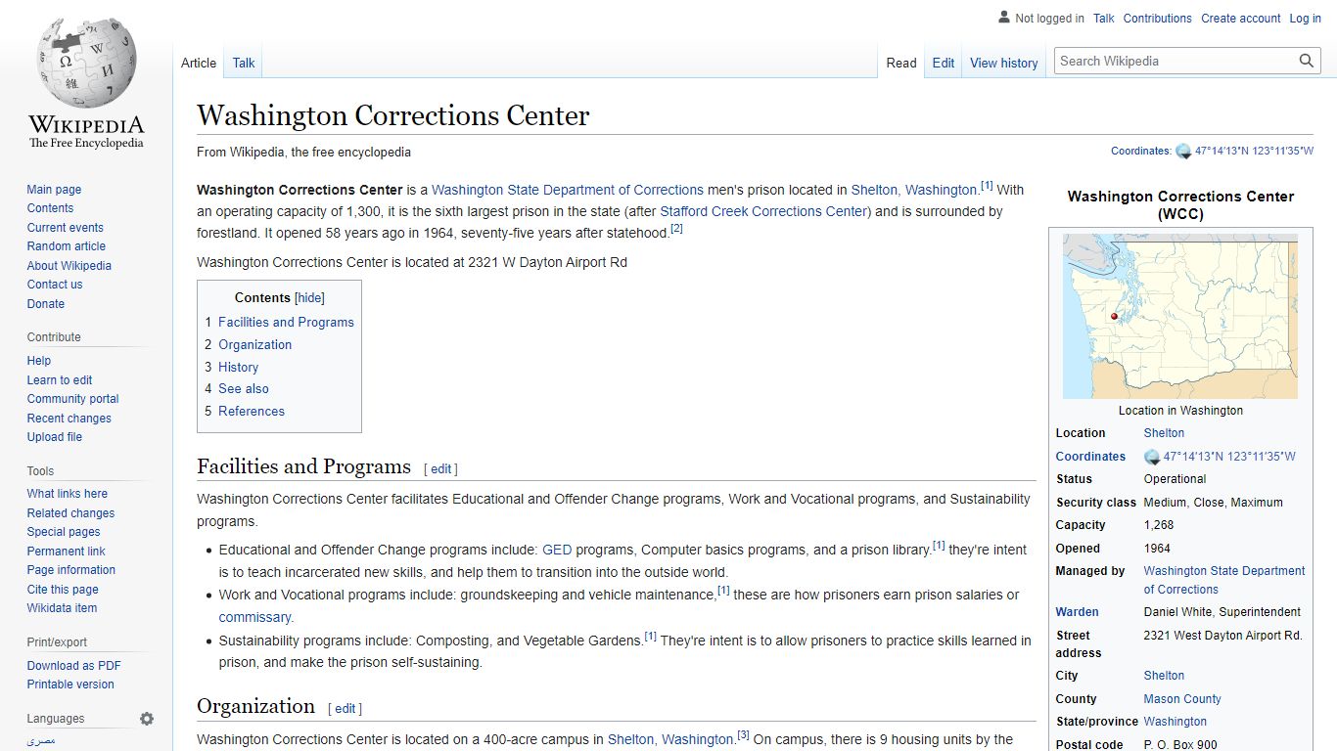The image size is (1337, 751).
Task: Open the Washington state link in infobox
Action: coord(1175,722)
